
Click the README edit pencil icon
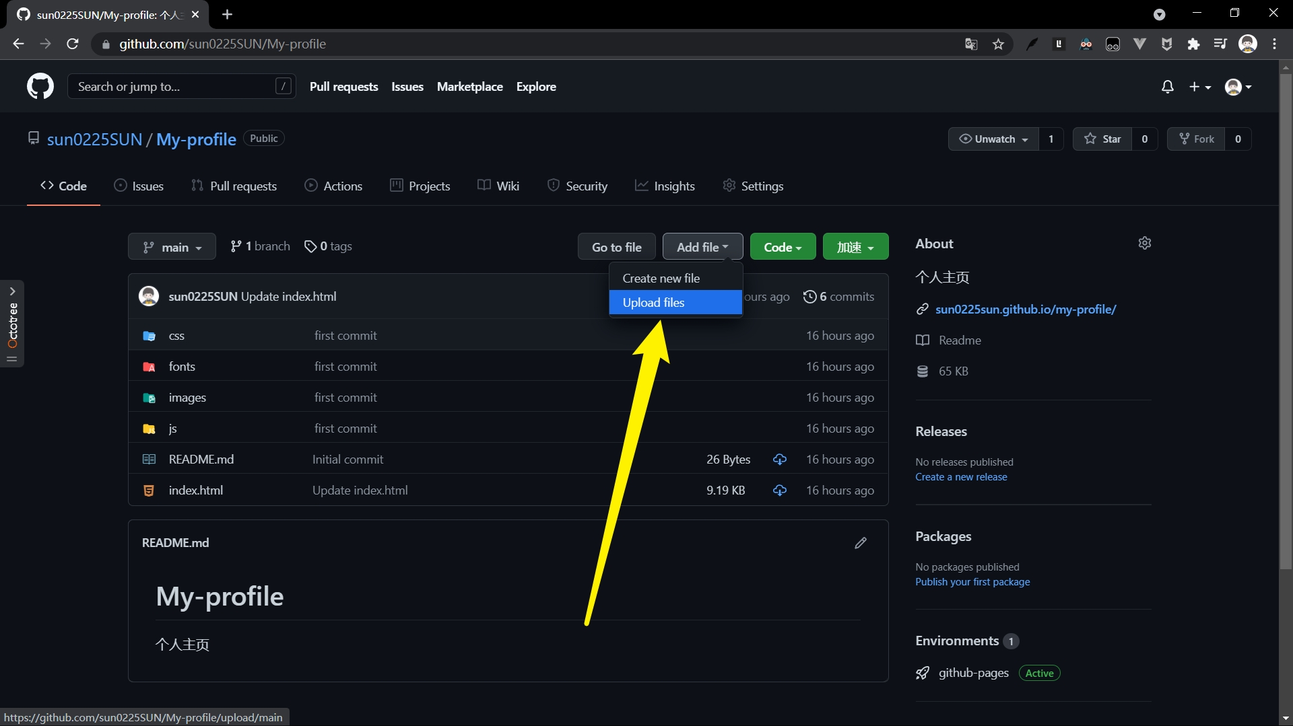pos(861,543)
